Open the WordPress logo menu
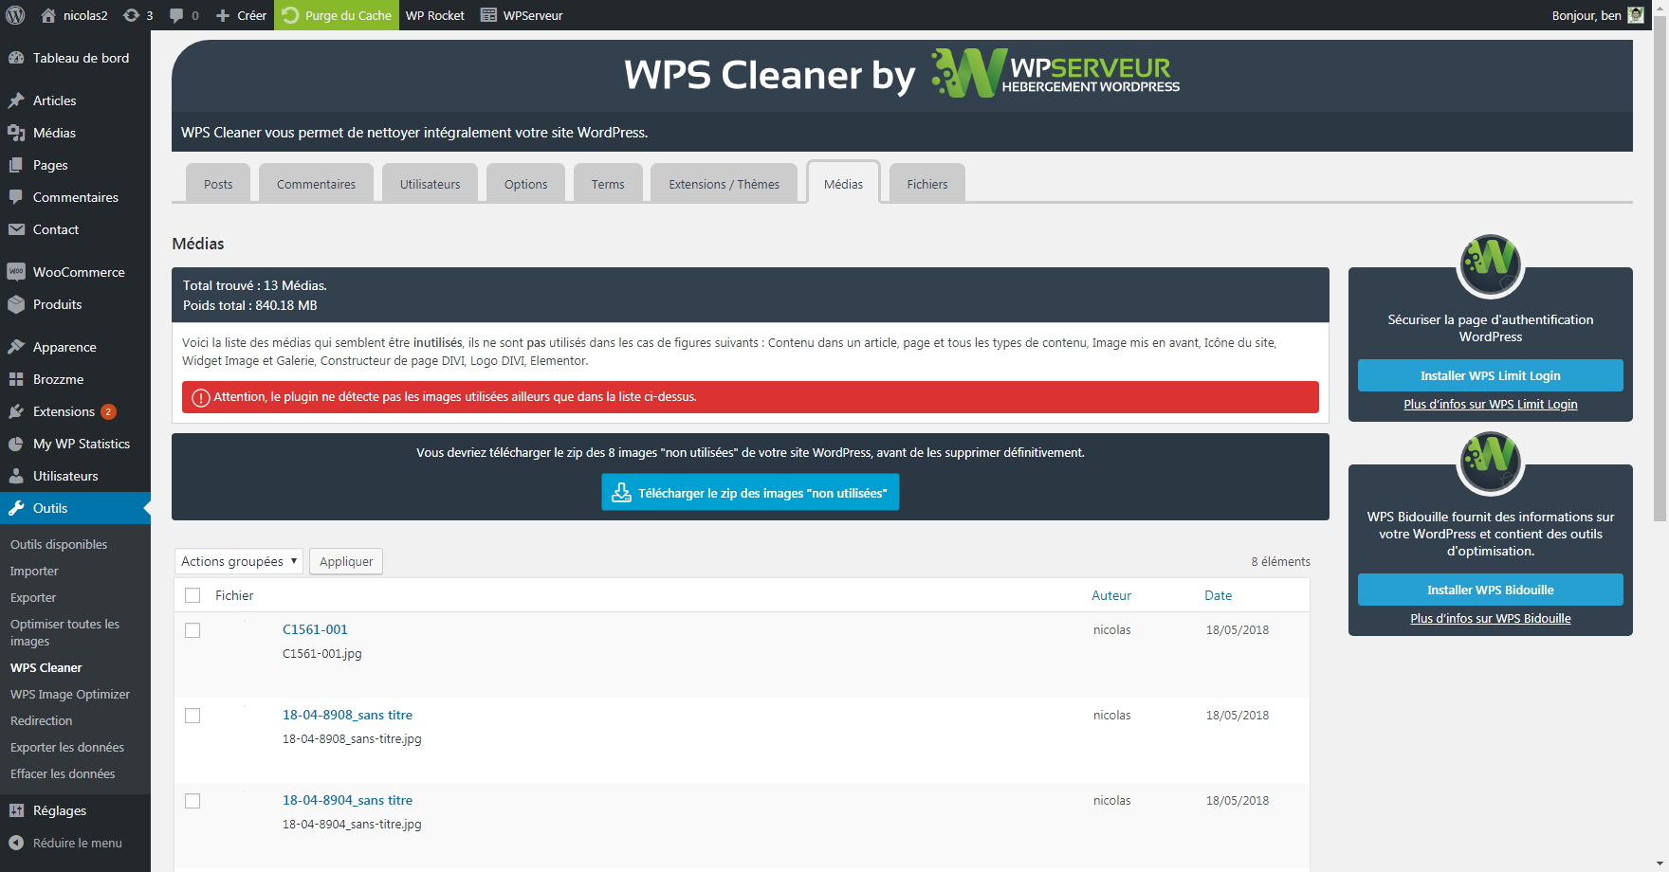This screenshot has width=1669, height=872. point(15,15)
